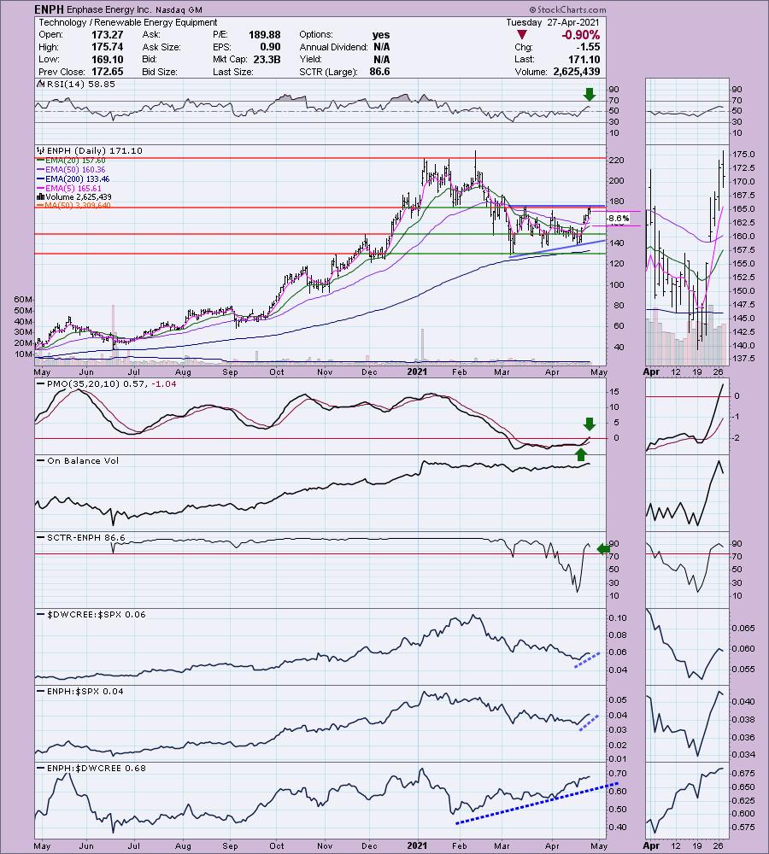769x854 pixels.
Task: Click the MA(50) 3,309,640 volume legend
Action: (x=78, y=205)
